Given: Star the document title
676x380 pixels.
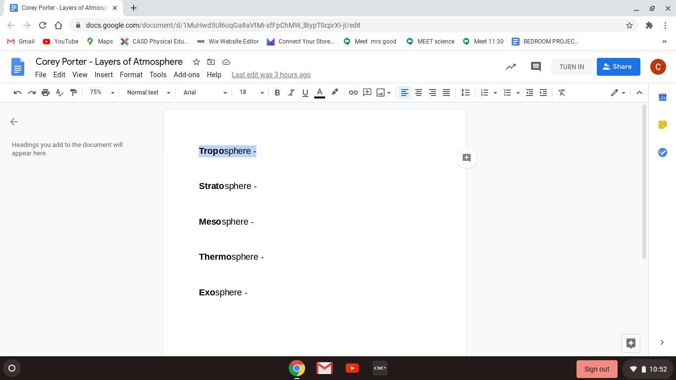Looking at the screenshot, I should pos(196,62).
